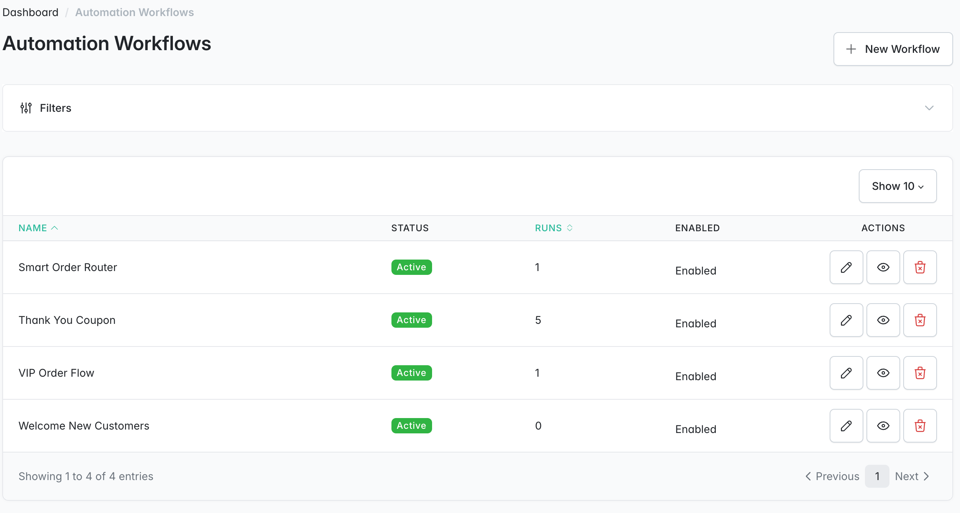View details of Thank You Coupon via eye icon
This screenshot has width=960, height=513.
pos(883,320)
